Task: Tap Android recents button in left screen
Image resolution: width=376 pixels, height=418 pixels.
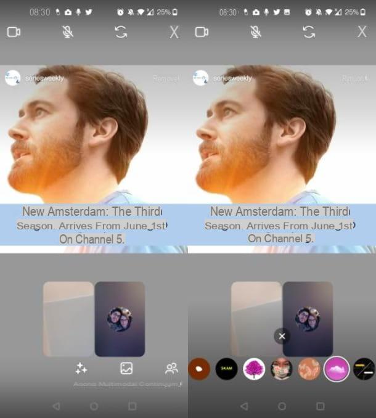Action: point(132,406)
